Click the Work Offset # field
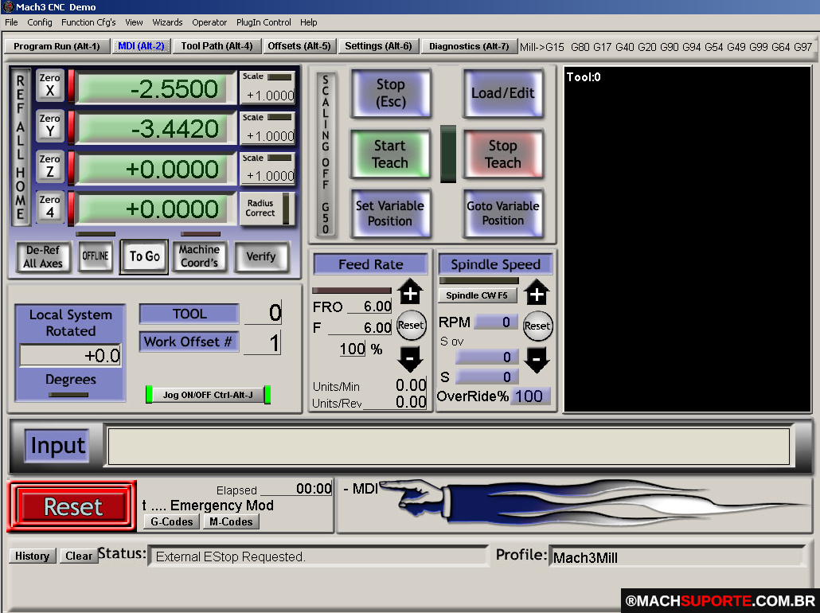820x613 pixels. click(263, 343)
